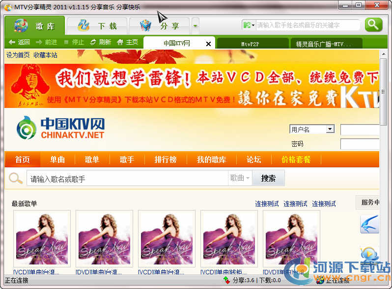This screenshot has height=289, width=392.
Task: Switch to the 下载 download tab
Action: coord(97,26)
